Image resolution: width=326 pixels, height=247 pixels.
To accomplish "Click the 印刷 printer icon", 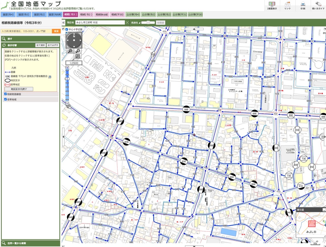I will pos(303,4).
